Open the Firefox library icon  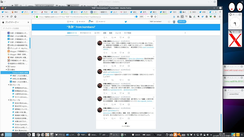pyautogui.click(x=178, y=17)
